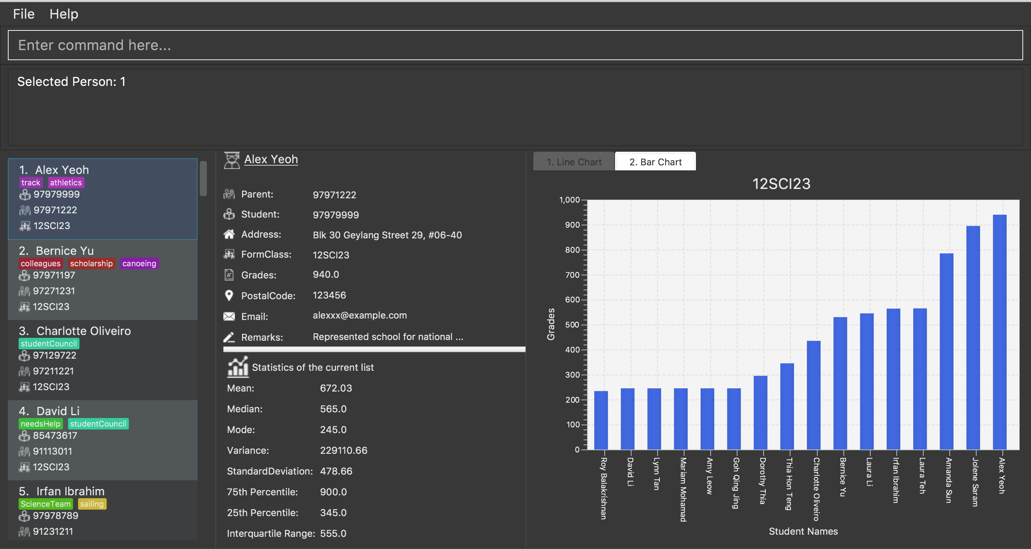The height and width of the screenshot is (549, 1031).
Task: Click the Address house icon
Action: [x=229, y=234]
